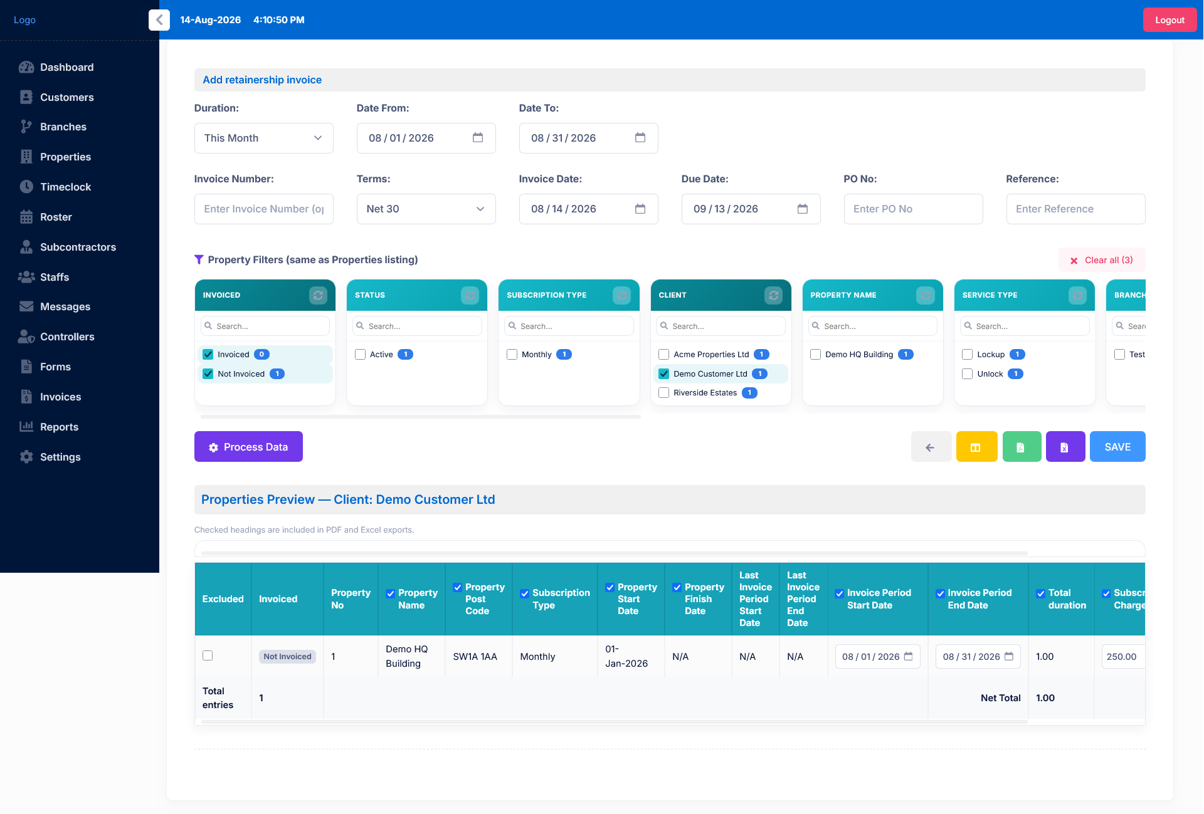Toggle the Total duration column heading checkbox
Screen dimensions: 1204x814
[1040, 593]
